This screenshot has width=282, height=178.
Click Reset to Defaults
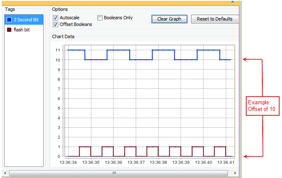point(215,19)
